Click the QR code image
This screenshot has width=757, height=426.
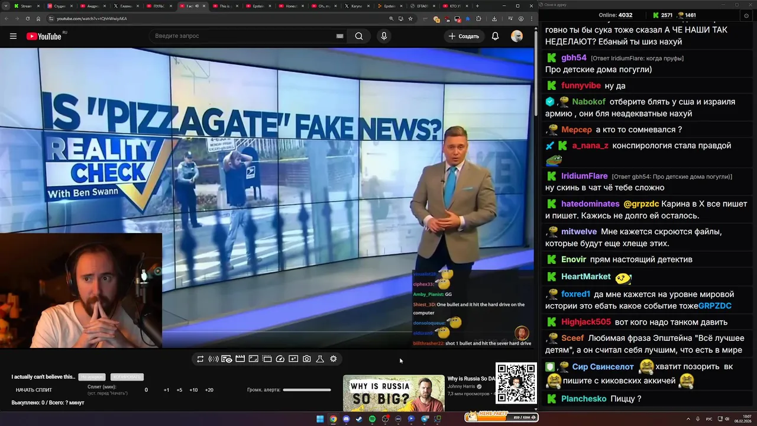click(516, 384)
